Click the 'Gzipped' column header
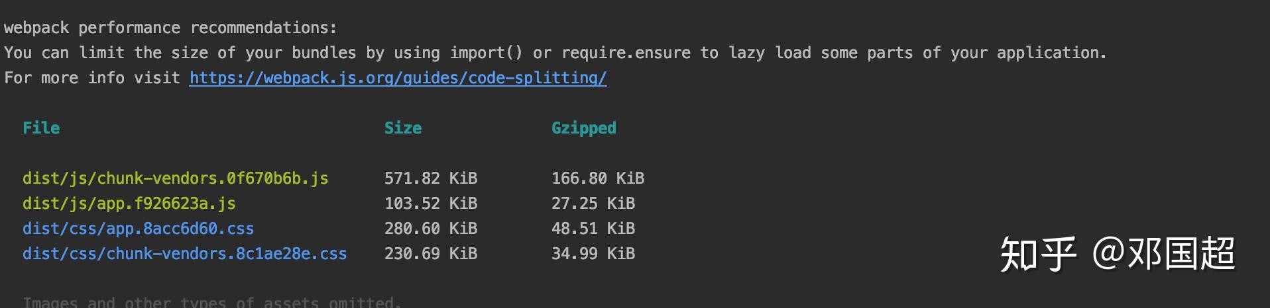 point(583,128)
